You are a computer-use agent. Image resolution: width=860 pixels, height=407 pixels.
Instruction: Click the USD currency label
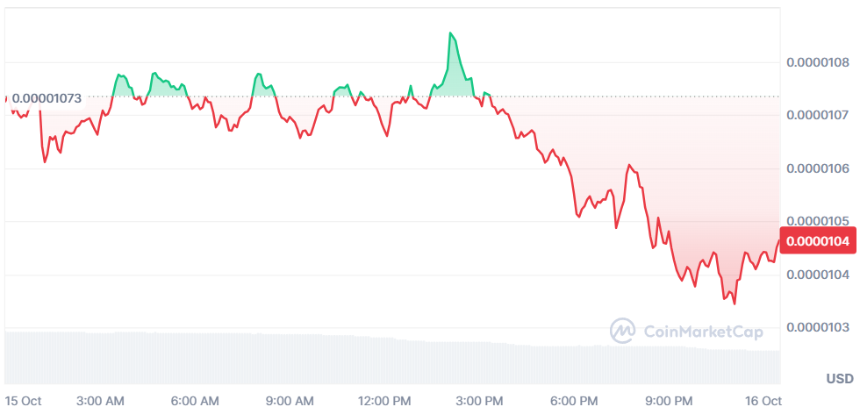click(x=840, y=379)
